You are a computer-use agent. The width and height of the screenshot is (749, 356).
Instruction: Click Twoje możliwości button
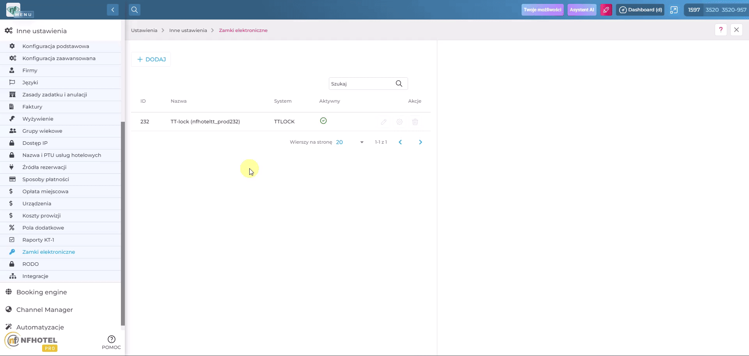point(542,10)
